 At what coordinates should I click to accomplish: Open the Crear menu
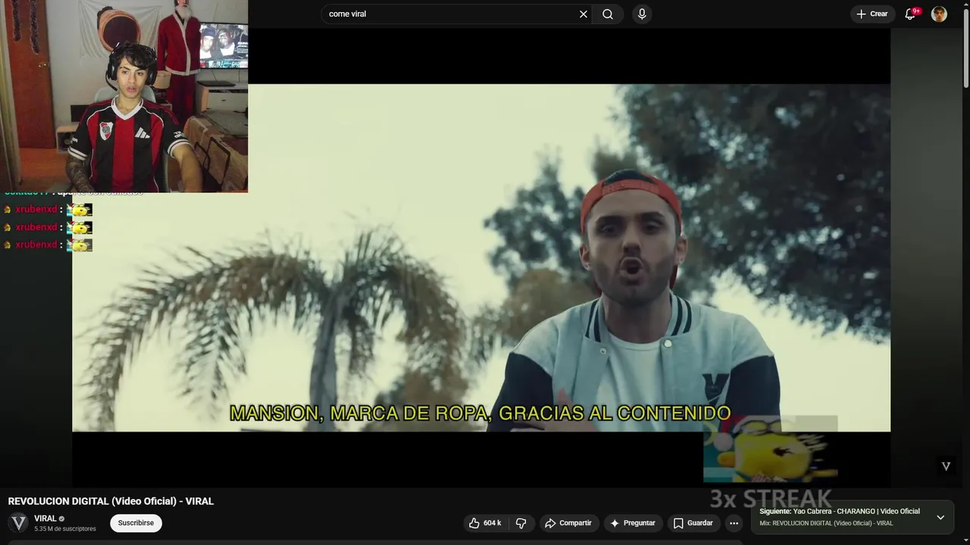[x=872, y=14]
